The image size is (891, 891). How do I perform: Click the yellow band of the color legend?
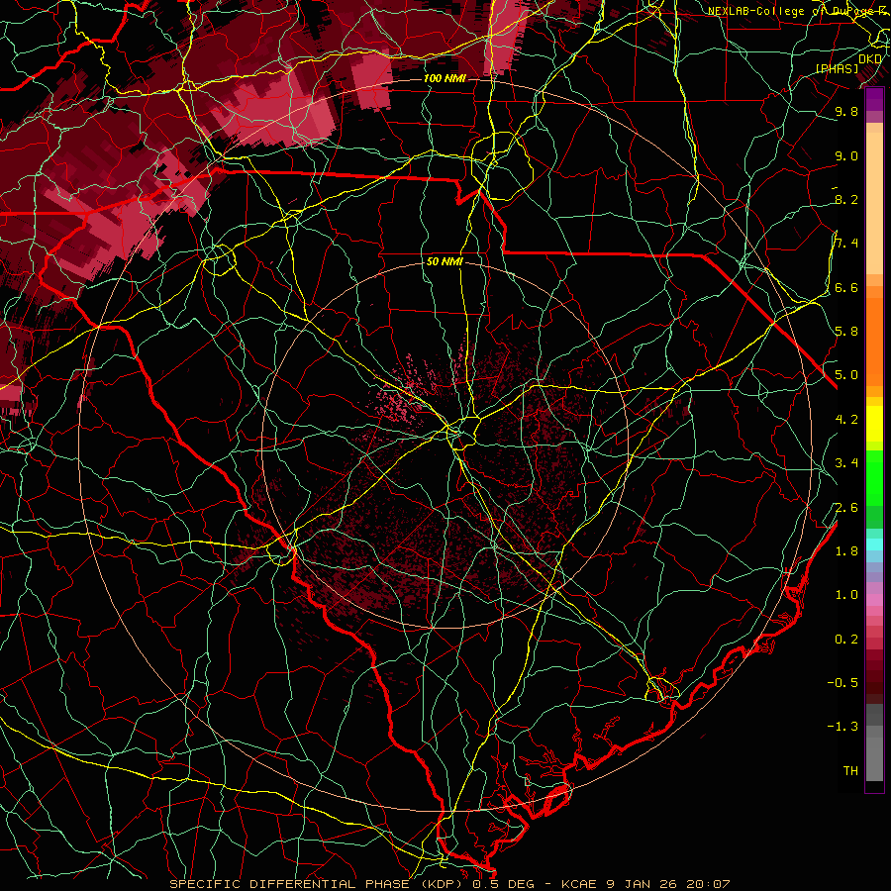[x=874, y=424]
